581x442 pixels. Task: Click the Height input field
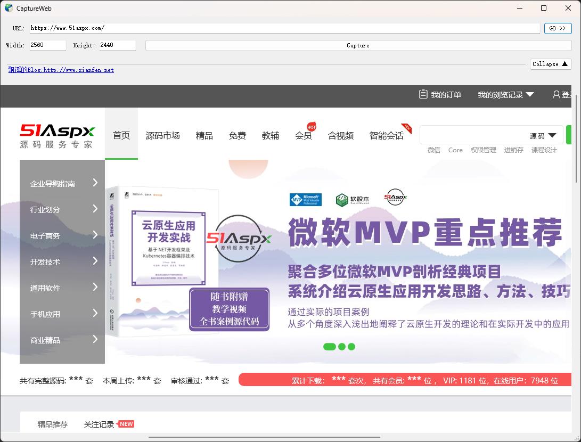(118, 45)
